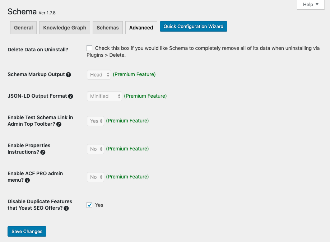This screenshot has height=242, width=330.
Task: Open the Schemas tab
Action: click(x=108, y=28)
